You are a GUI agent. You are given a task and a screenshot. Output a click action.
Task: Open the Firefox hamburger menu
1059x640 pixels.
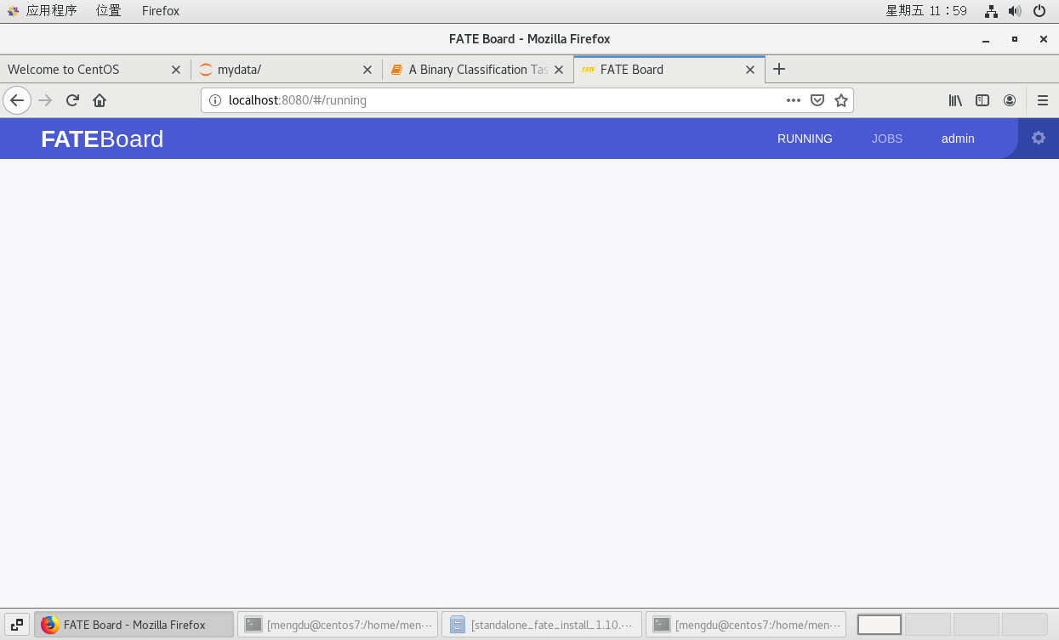1043,100
